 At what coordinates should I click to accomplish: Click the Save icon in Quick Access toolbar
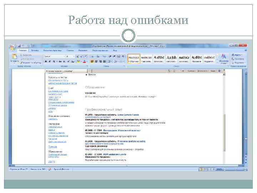pyautogui.click(x=19, y=46)
